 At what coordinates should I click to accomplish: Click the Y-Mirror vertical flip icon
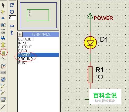tap(12, 33)
